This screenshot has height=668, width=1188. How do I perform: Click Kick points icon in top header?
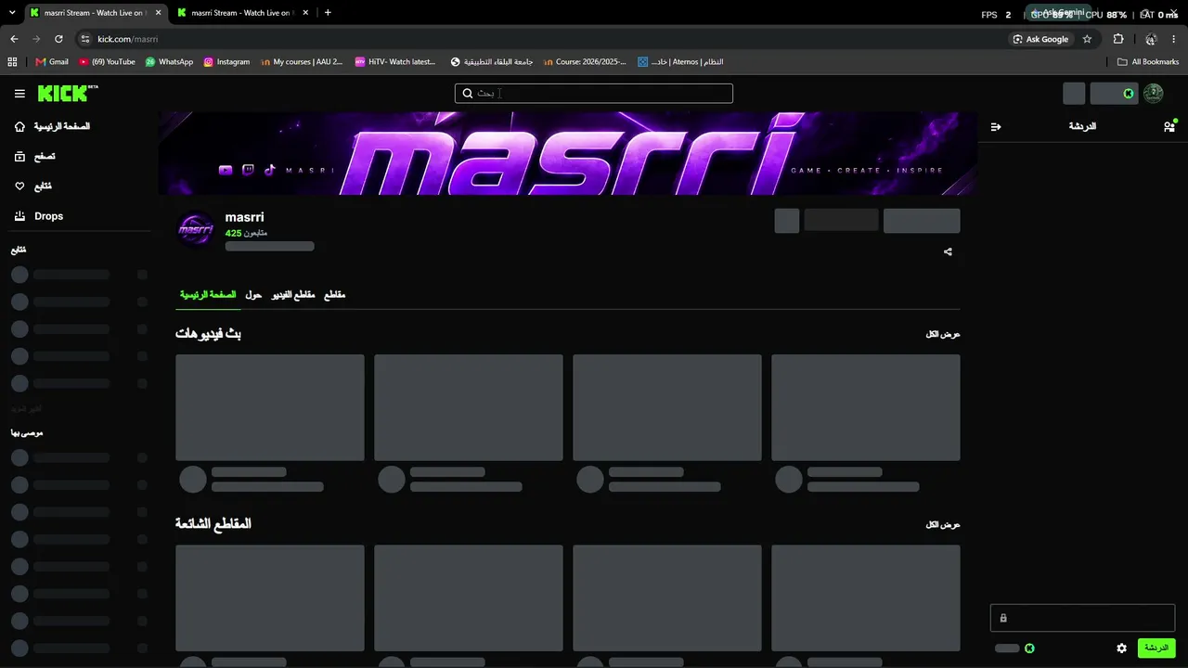click(x=1129, y=94)
